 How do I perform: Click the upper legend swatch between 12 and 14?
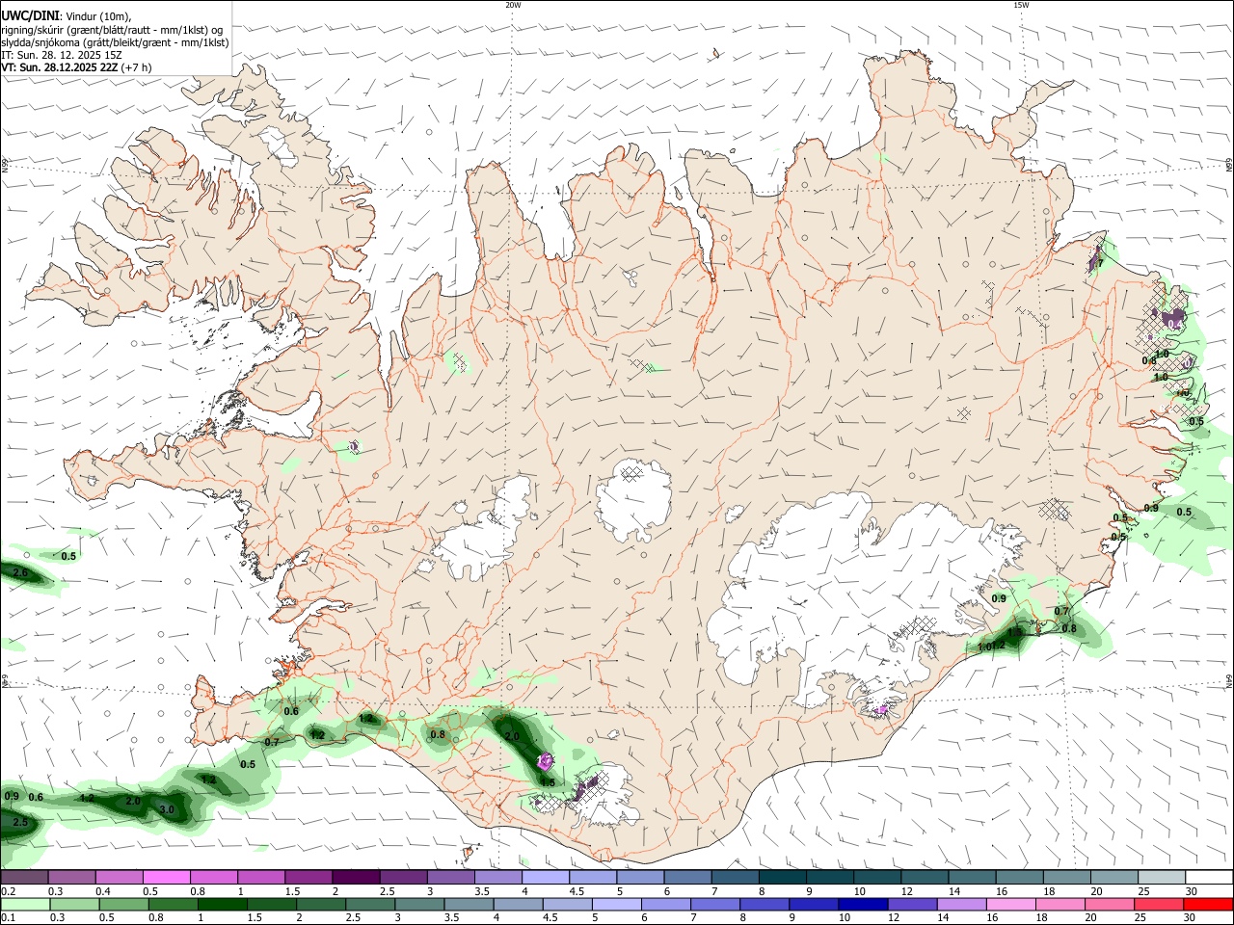point(925,877)
